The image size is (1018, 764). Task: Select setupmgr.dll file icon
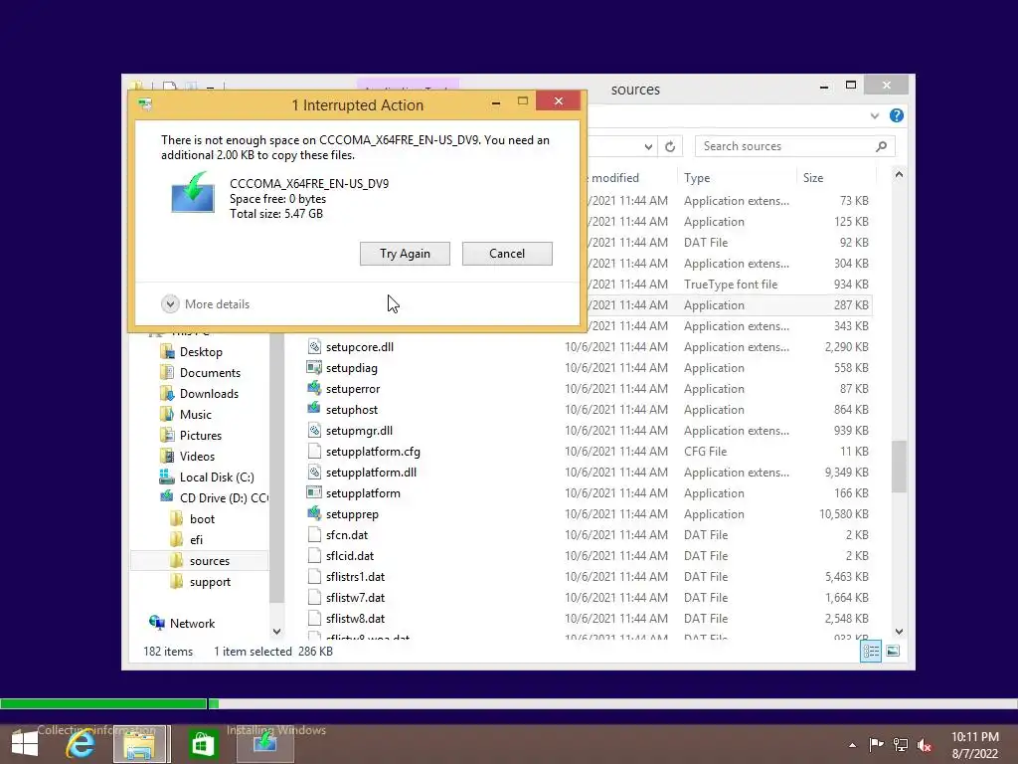[x=314, y=430]
